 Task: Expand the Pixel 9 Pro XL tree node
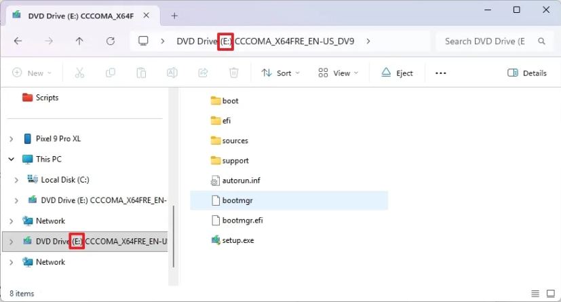tap(11, 139)
